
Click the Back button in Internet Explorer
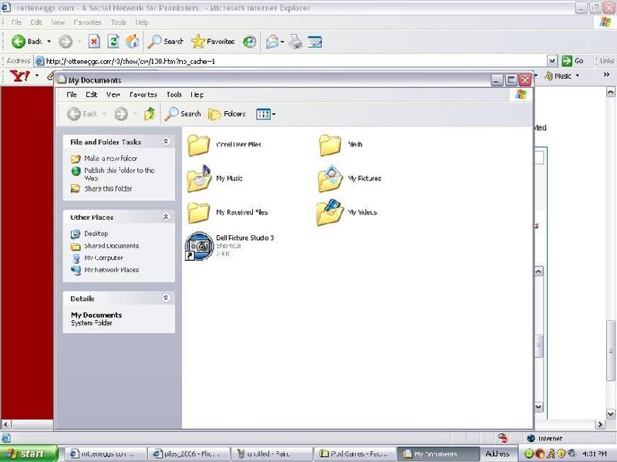tap(26, 42)
